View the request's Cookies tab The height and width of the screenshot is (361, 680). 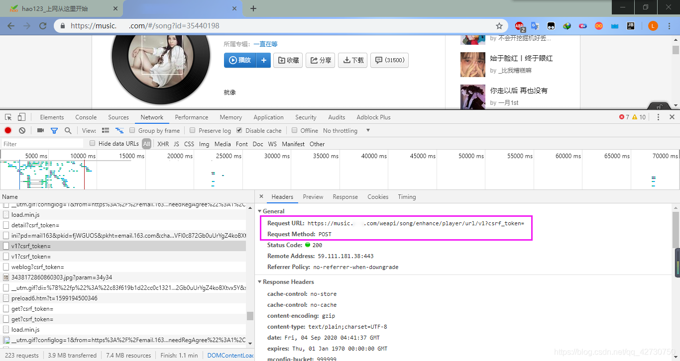point(378,197)
